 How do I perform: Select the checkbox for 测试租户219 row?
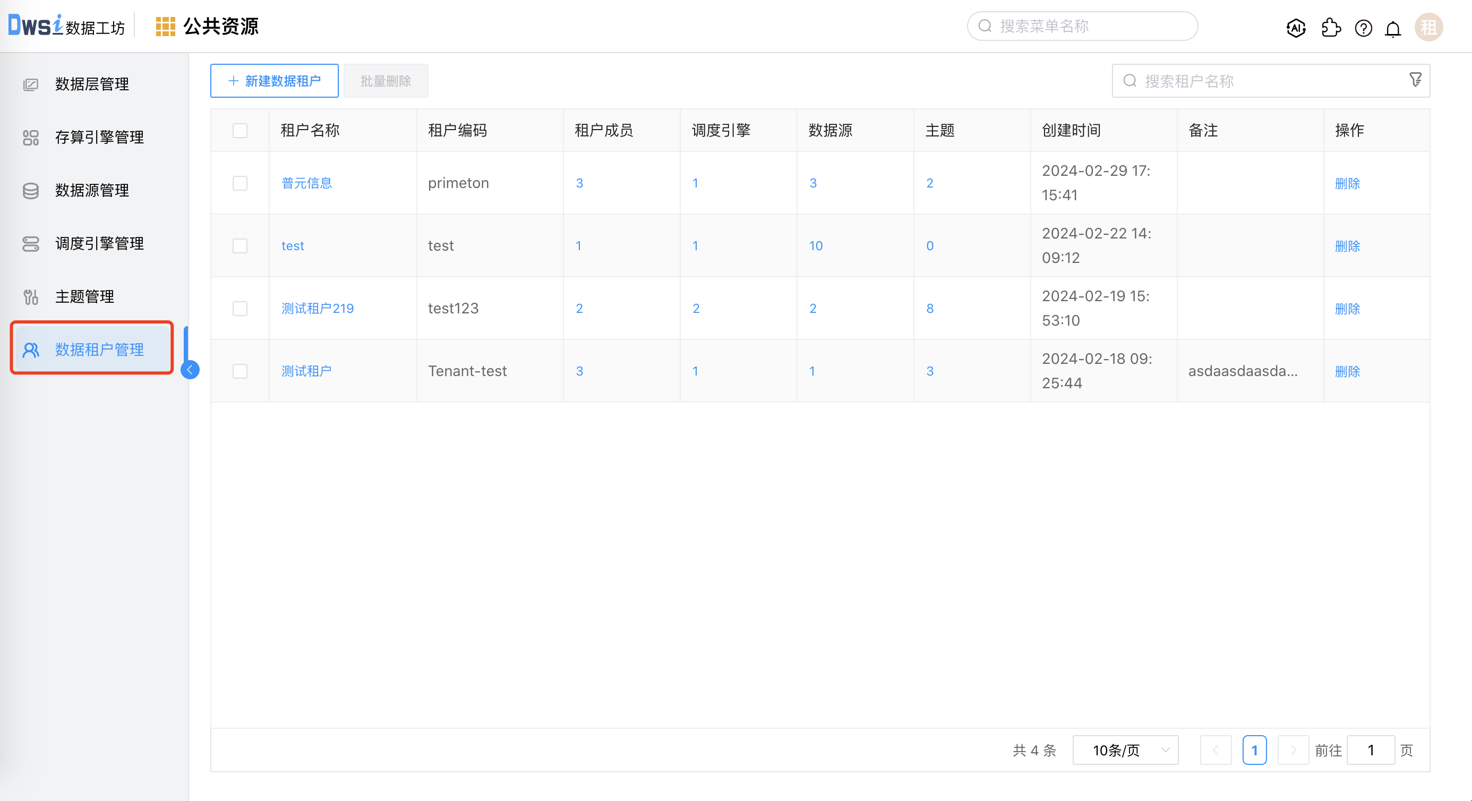point(240,308)
